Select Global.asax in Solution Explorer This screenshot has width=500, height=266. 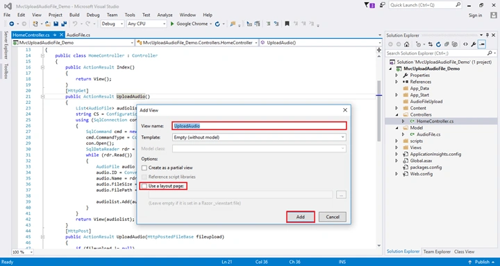click(421, 161)
